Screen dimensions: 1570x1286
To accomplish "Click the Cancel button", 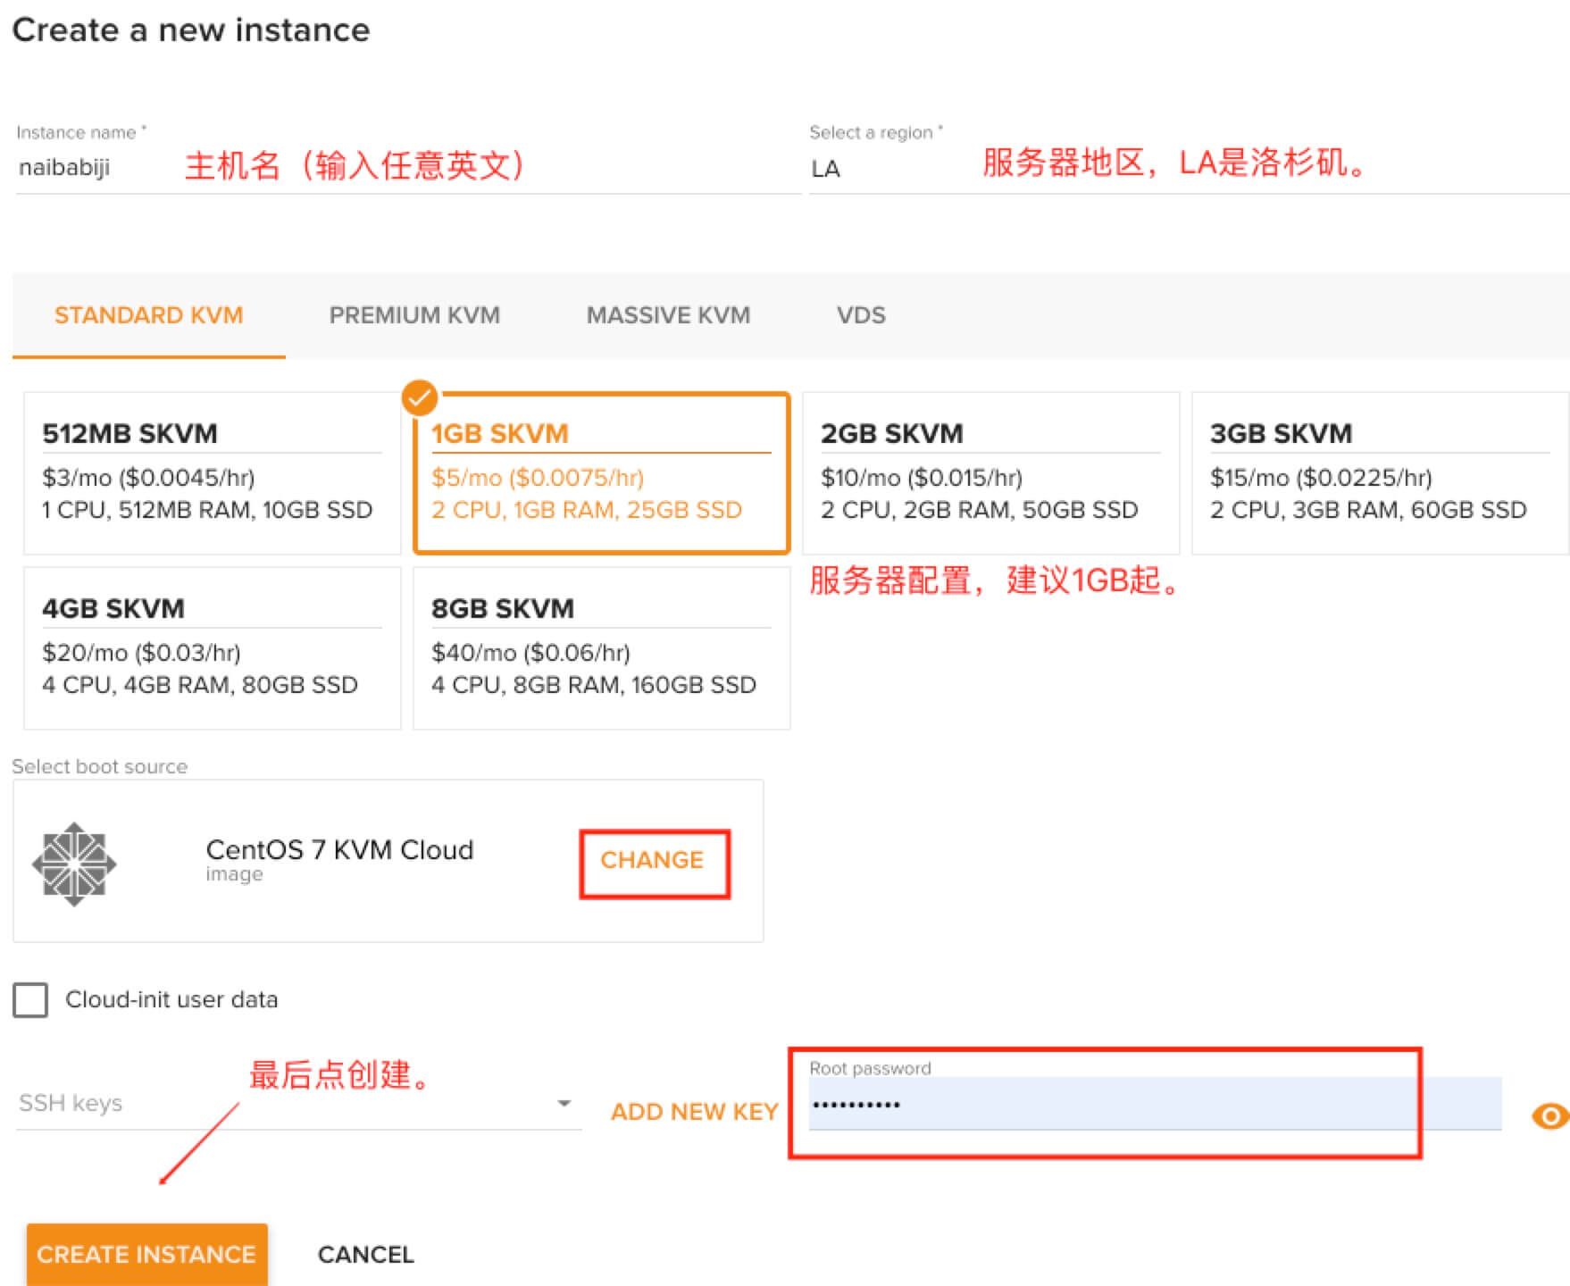I will [x=365, y=1255].
